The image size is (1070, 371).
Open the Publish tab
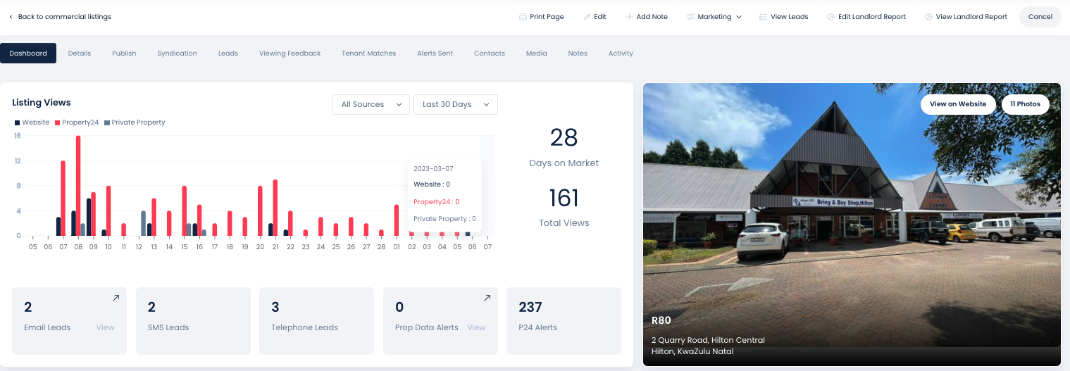[x=124, y=54]
